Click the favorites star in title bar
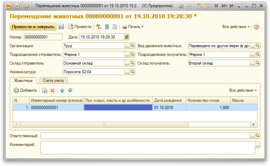 pos(27,6)
